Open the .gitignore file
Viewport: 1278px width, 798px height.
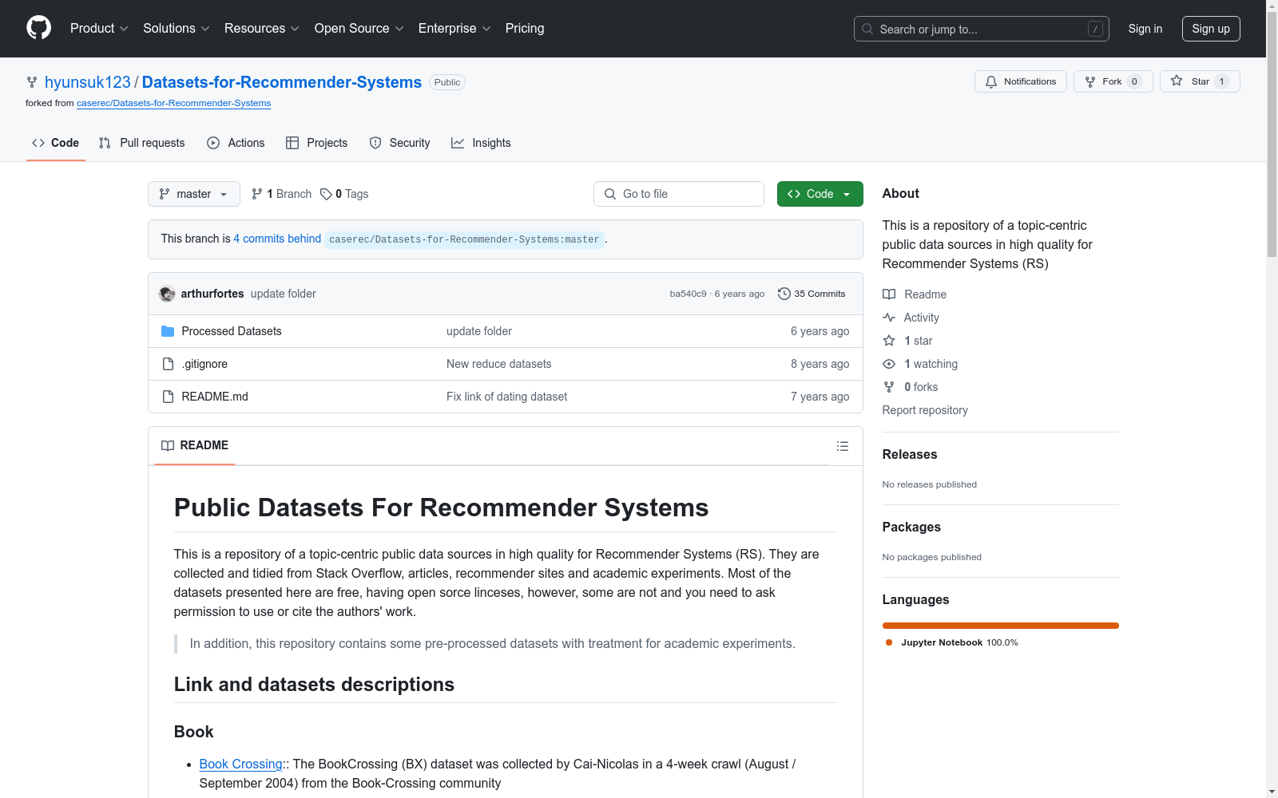point(204,364)
